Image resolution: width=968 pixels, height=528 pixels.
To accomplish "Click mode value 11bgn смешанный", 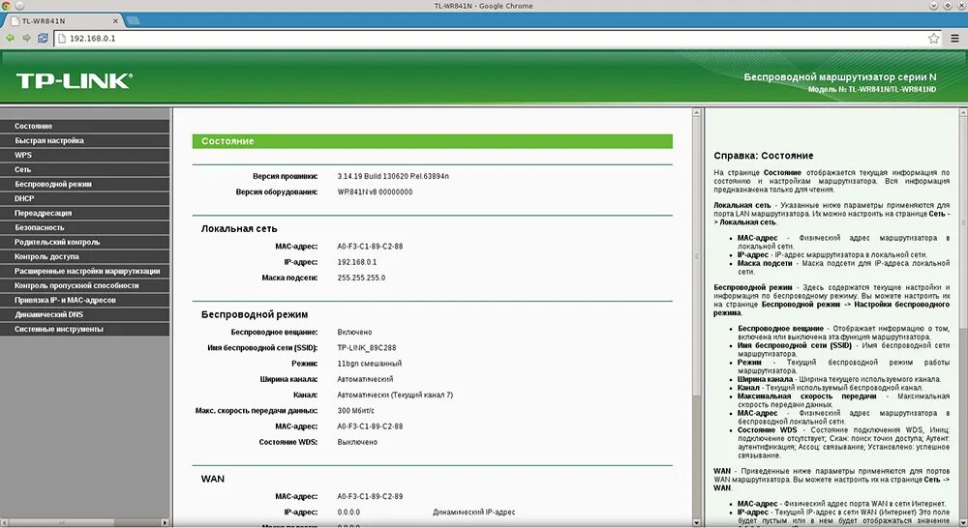I will (x=369, y=364).
